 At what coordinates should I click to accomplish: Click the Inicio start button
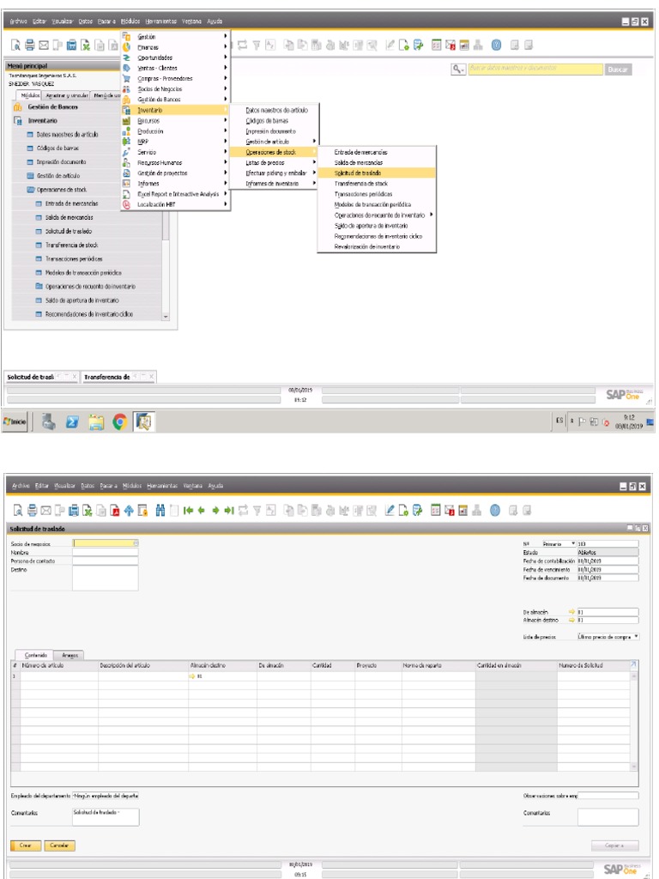click(x=15, y=421)
